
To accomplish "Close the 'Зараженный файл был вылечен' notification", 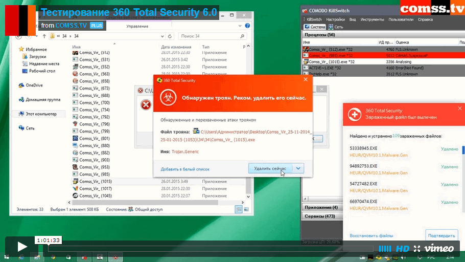I will coord(460,108).
